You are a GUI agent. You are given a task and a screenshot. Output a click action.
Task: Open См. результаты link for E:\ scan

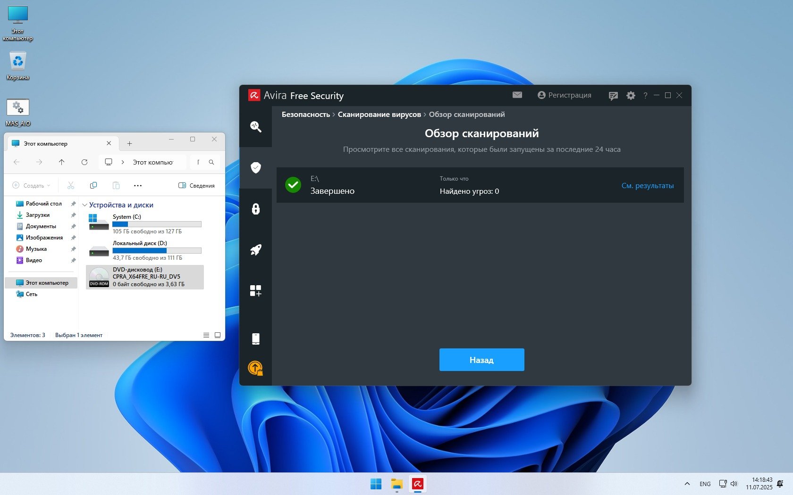[648, 186]
